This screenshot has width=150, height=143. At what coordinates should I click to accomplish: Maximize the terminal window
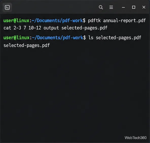pos(134,7)
